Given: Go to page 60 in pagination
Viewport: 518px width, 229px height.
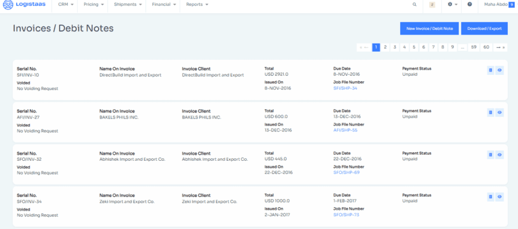Looking at the screenshot, I should tap(486, 47).
